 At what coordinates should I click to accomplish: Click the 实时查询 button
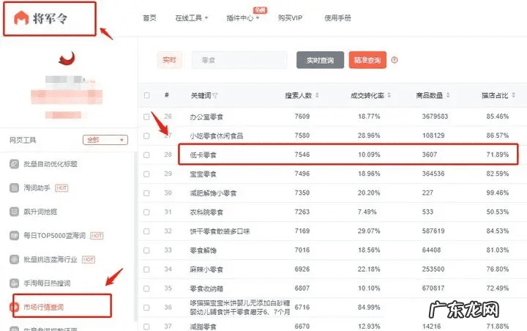[x=320, y=60]
